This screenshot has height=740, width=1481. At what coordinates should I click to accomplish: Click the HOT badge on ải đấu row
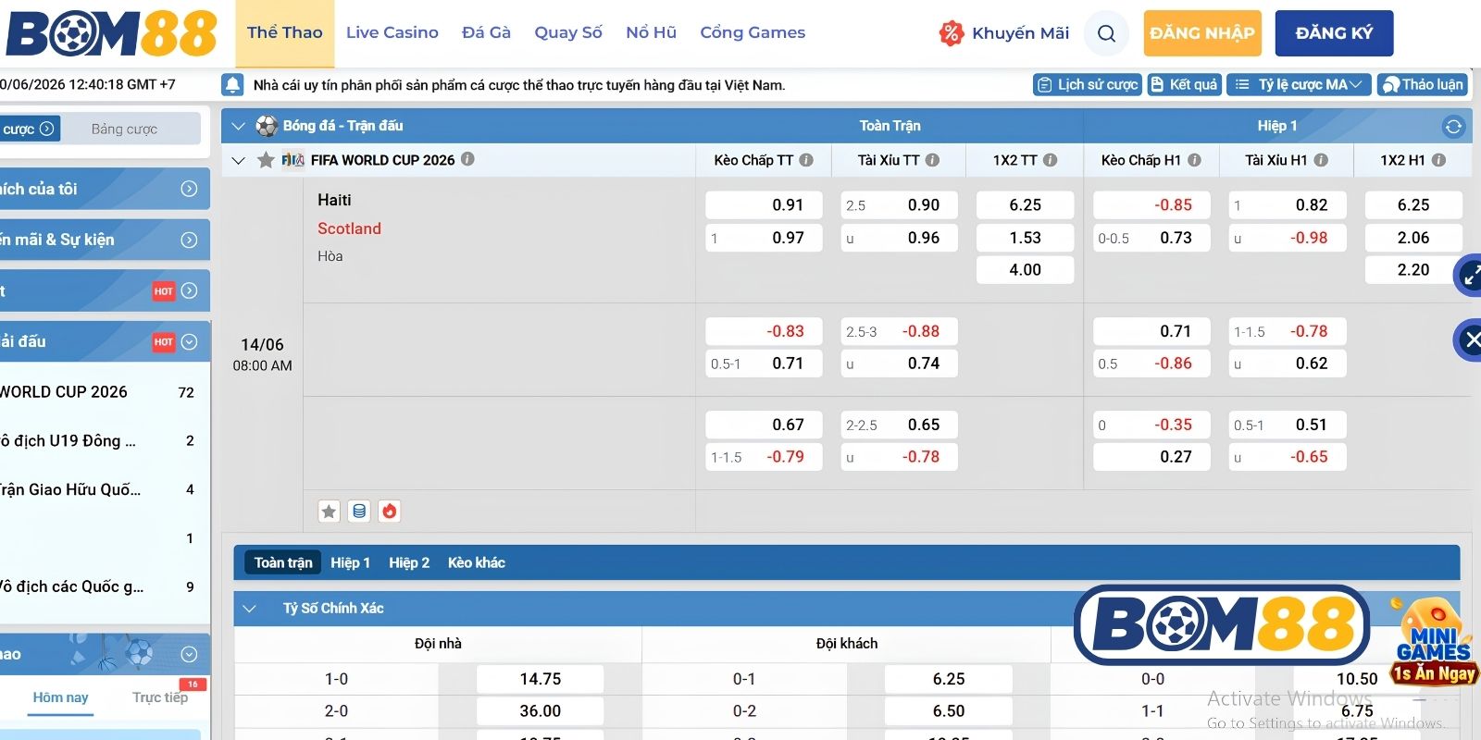(x=163, y=342)
